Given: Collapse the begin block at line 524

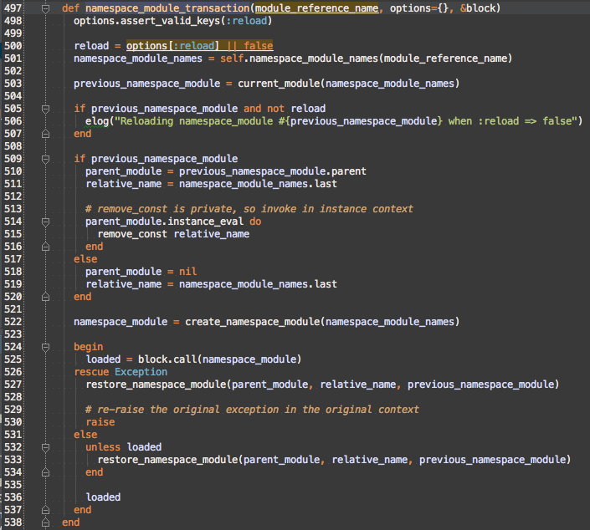Looking at the screenshot, I should click(45, 347).
